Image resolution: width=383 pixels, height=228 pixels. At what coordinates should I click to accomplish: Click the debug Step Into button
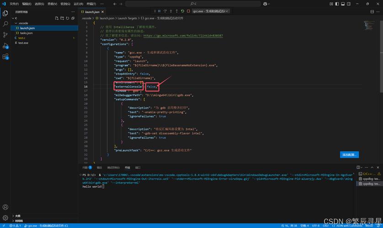coord(171,11)
